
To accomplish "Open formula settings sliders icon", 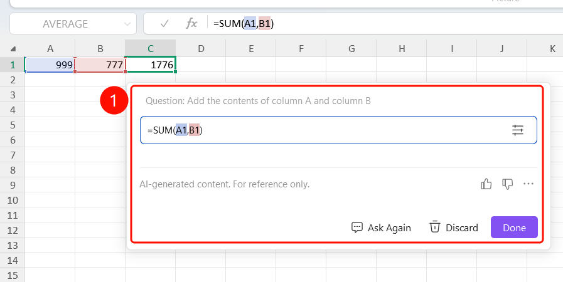I will (517, 130).
